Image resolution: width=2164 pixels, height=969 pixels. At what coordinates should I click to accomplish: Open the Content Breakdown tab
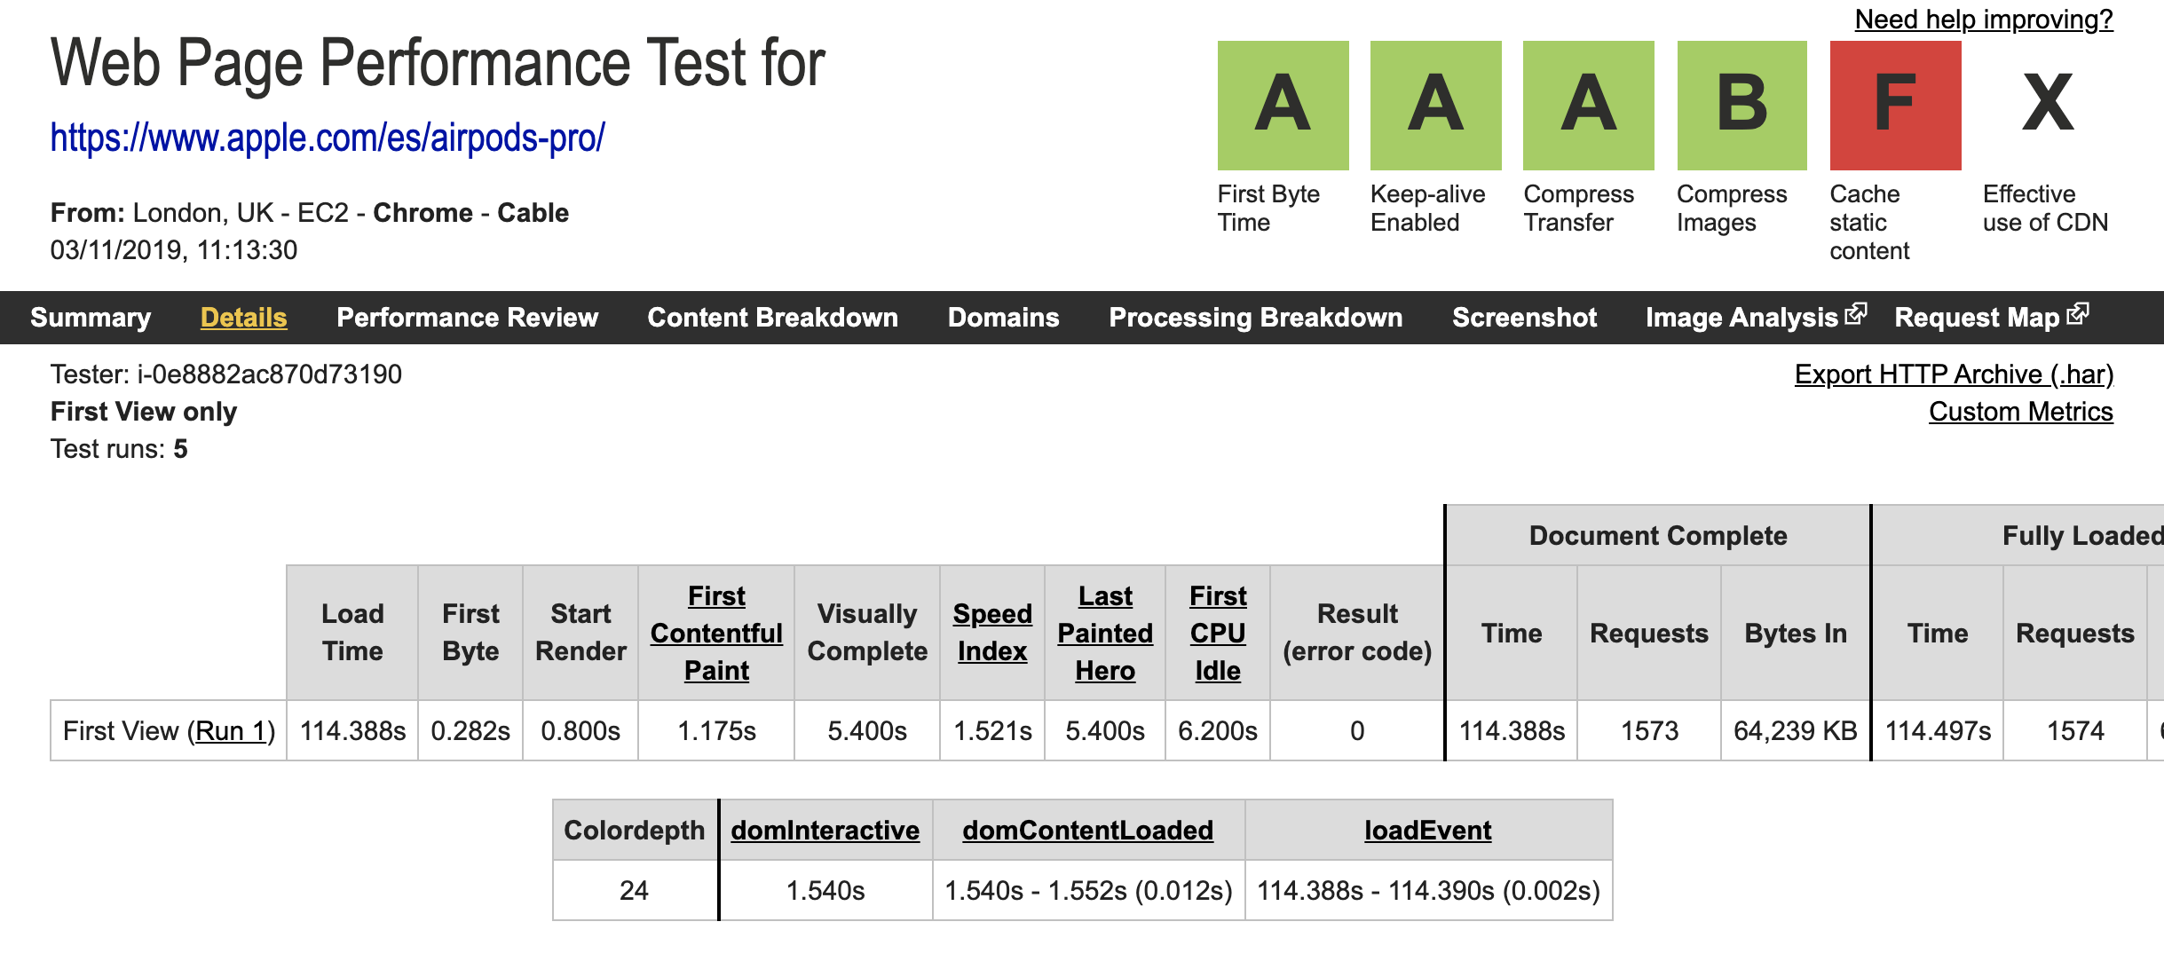(772, 318)
